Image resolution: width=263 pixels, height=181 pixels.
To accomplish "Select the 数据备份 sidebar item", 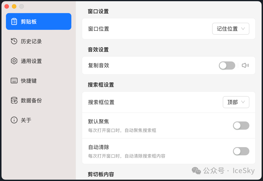I will click(31, 101).
